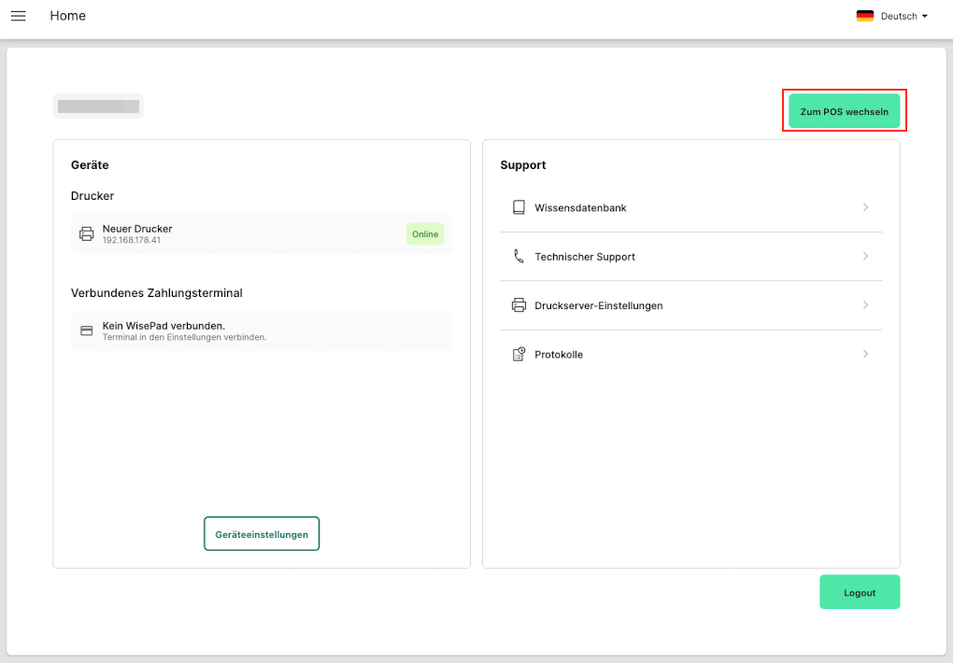953x663 pixels.
Task: Click the card icon for payment terminal
Action: click(x=86, y=331)
